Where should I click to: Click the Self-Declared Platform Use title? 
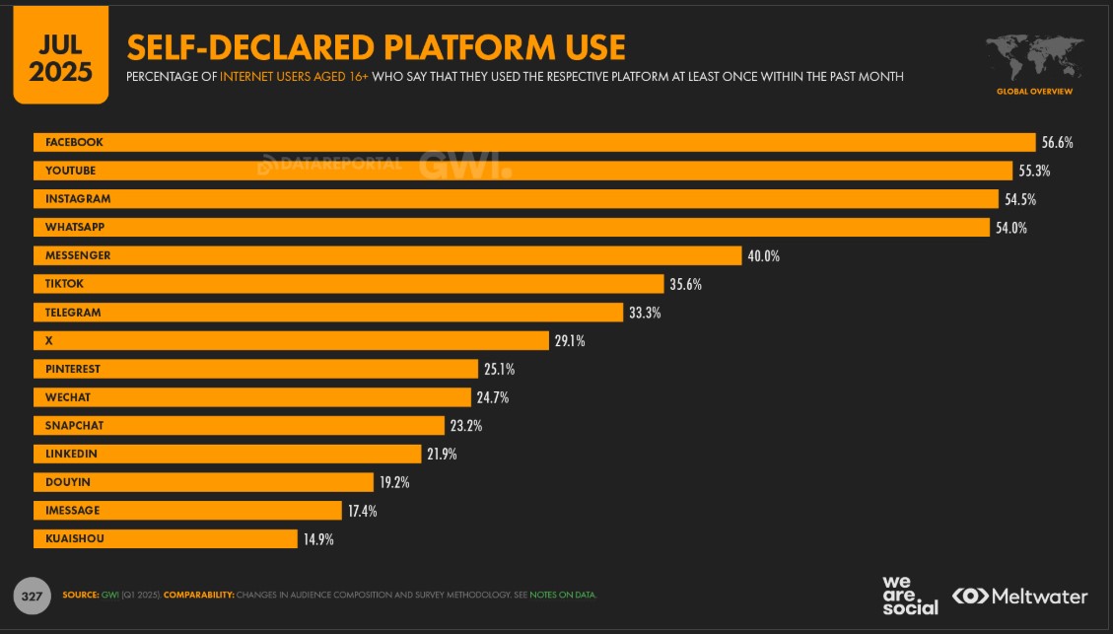click(x=375, y=47)
